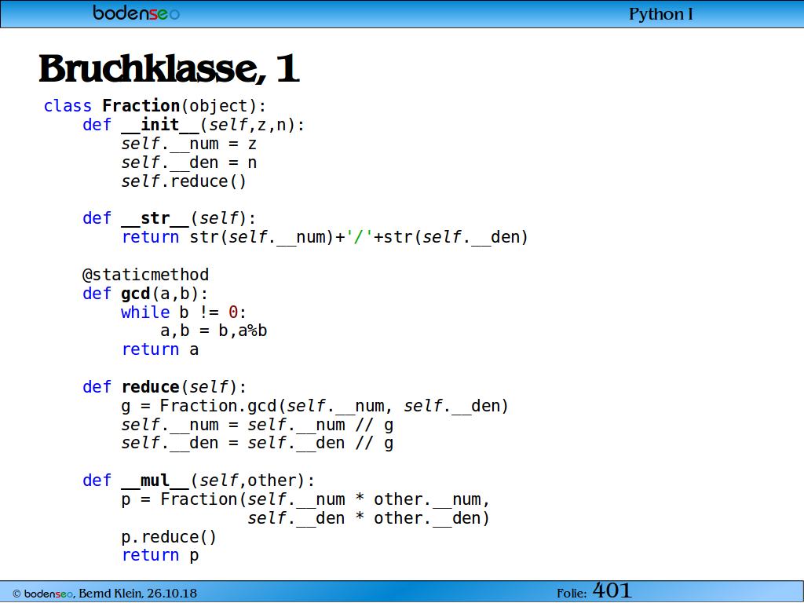Click the 'while b != 0:' line
Viewport: 804px width, 603px height.
click(184, 312)
